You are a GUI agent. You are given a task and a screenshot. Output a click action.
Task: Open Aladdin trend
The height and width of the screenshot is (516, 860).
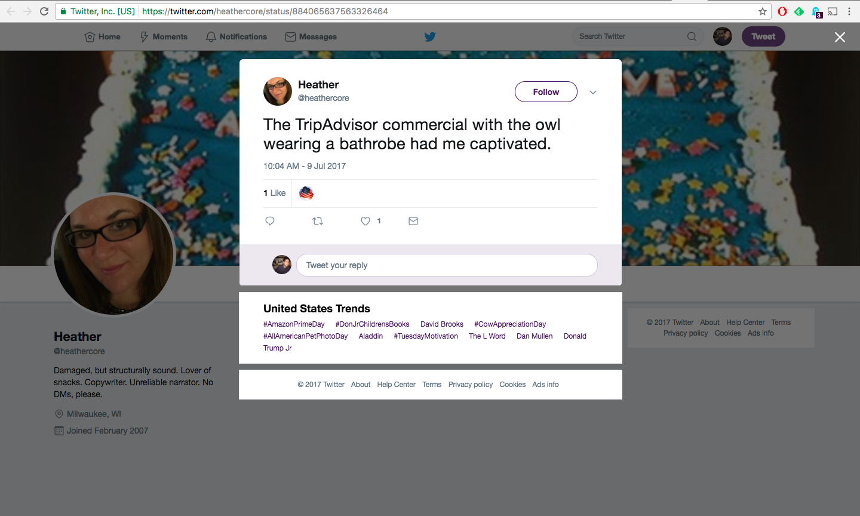pos(371,336)
